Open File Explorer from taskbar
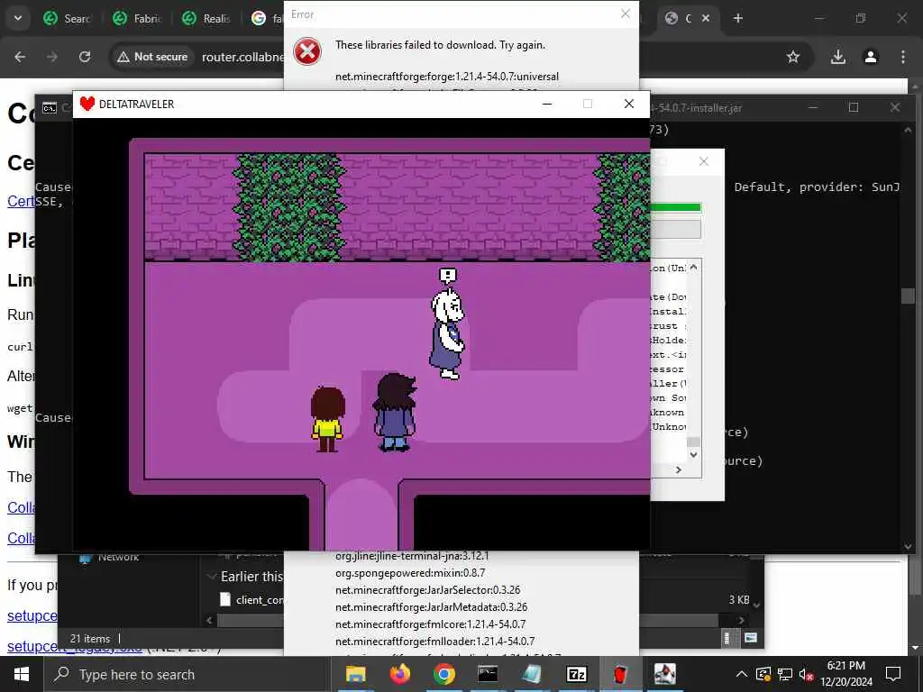Image resolution: width=923 pixels, height=692 pixels. click(355, 674)
